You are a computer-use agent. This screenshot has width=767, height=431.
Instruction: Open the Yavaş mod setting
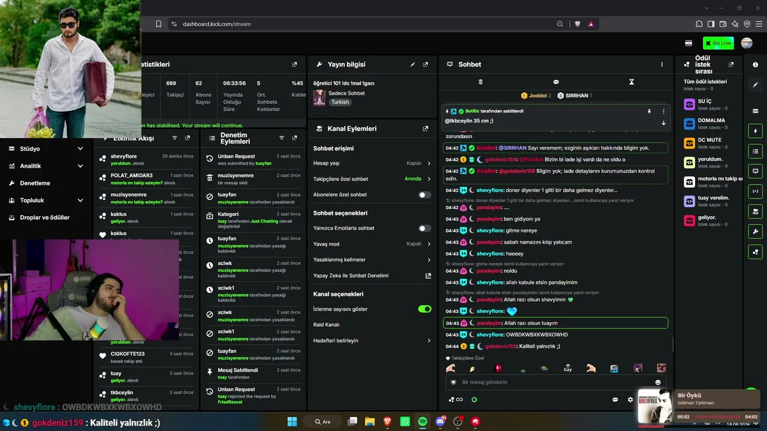click(372, 244)
